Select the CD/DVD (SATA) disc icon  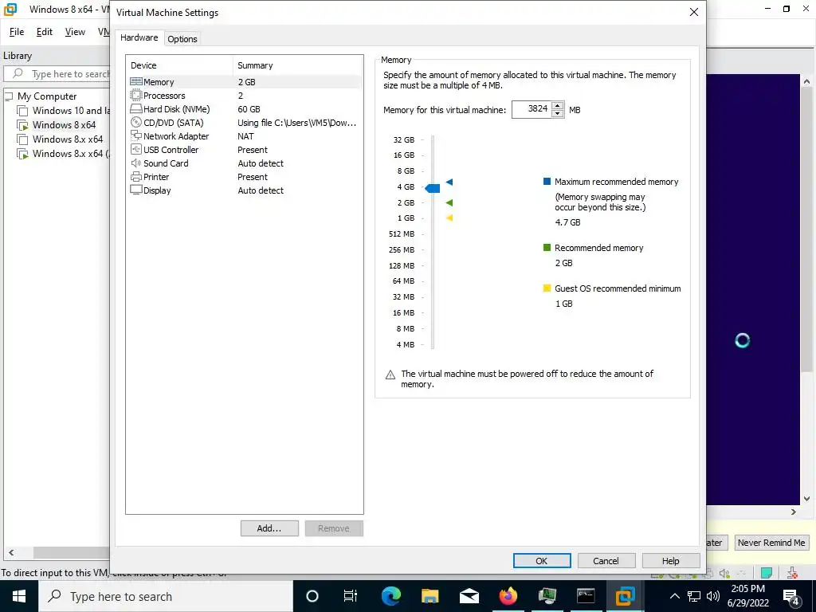pyautogui.click(x=135, y=122)
